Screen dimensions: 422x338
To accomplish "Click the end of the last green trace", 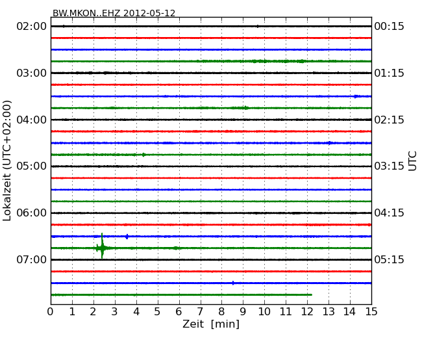I will point(311,294).
